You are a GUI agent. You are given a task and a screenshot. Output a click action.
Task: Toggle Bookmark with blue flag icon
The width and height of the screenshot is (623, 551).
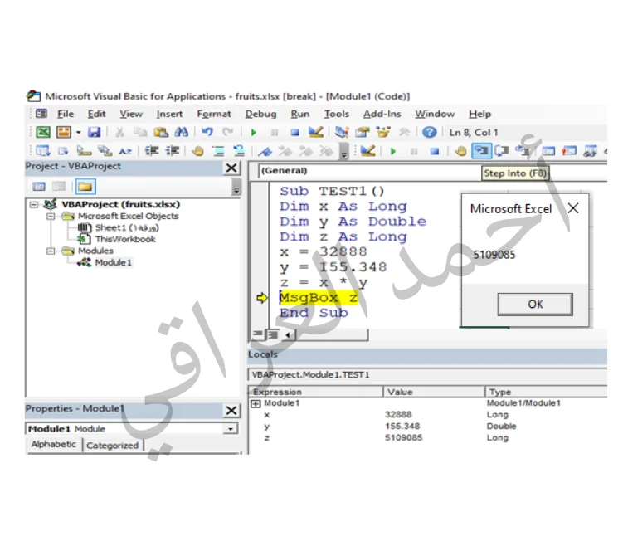coord(265,151)
